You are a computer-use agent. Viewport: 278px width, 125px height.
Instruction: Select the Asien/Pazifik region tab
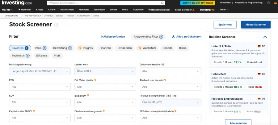pyautogui.click(x=83, y=15)
